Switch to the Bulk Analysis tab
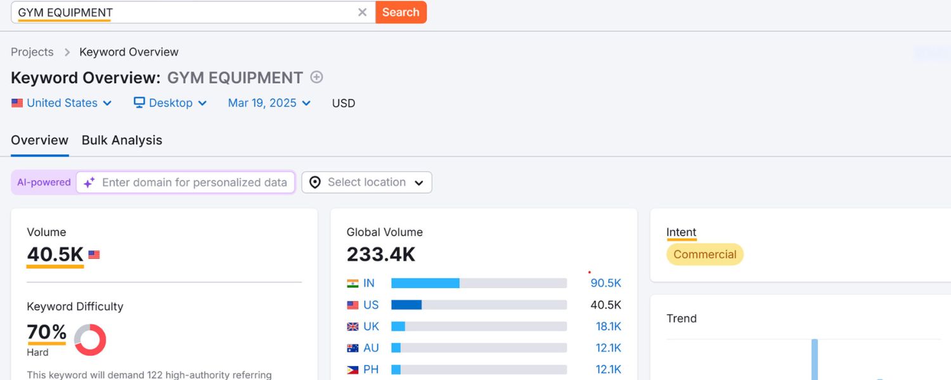 [x=121, y=140]
